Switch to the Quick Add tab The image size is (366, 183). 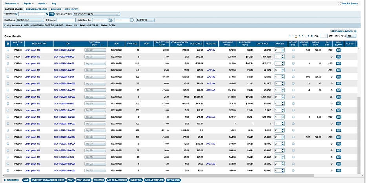pos(56,9)
